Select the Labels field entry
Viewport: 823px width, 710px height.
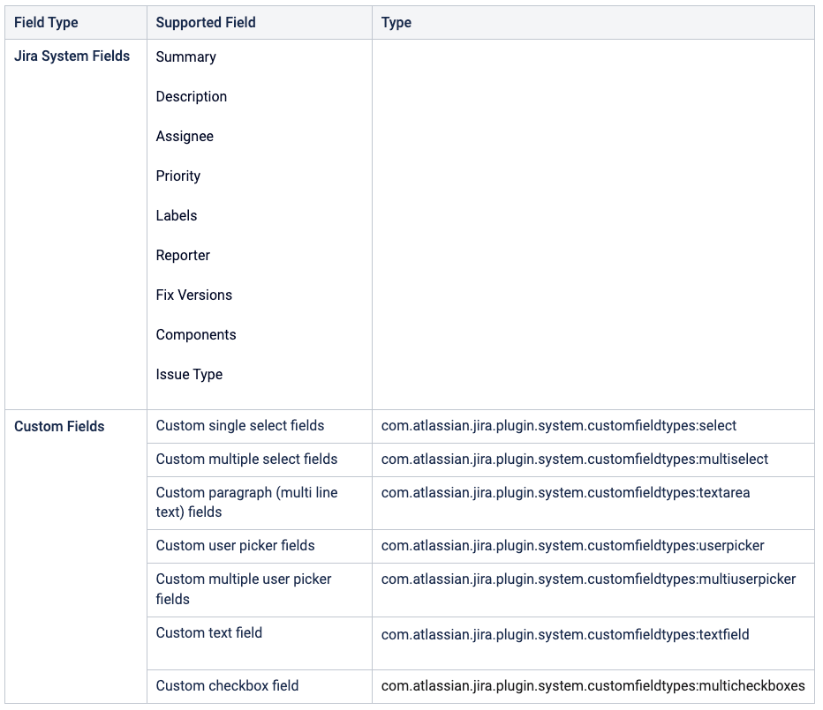[x=177, y=215]
